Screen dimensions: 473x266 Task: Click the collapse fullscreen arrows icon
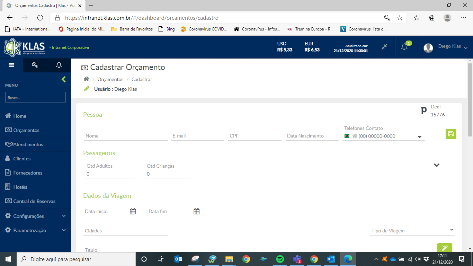pos(384,47)
